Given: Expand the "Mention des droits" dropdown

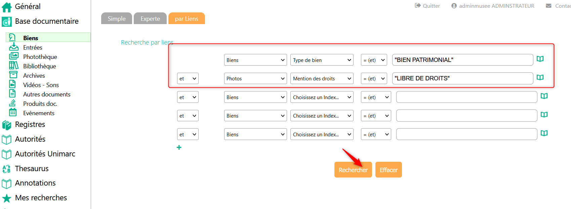Looking at the screenshot, I should pyautogui.click(x=322, y=79).
